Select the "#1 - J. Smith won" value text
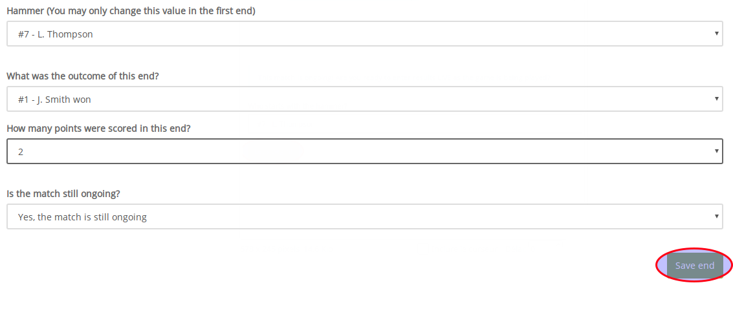Viewport: 733px width, 316px height. [x=54, y=100]
